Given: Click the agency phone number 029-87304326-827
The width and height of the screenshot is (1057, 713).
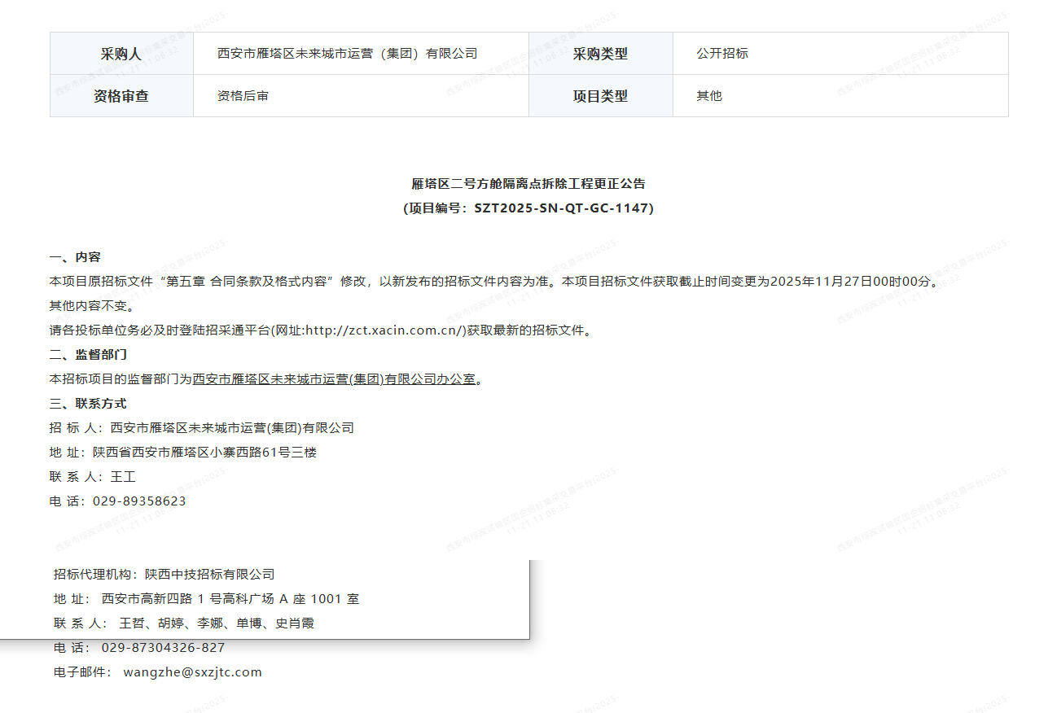Looking at the screenshot, I should (163, 648).
